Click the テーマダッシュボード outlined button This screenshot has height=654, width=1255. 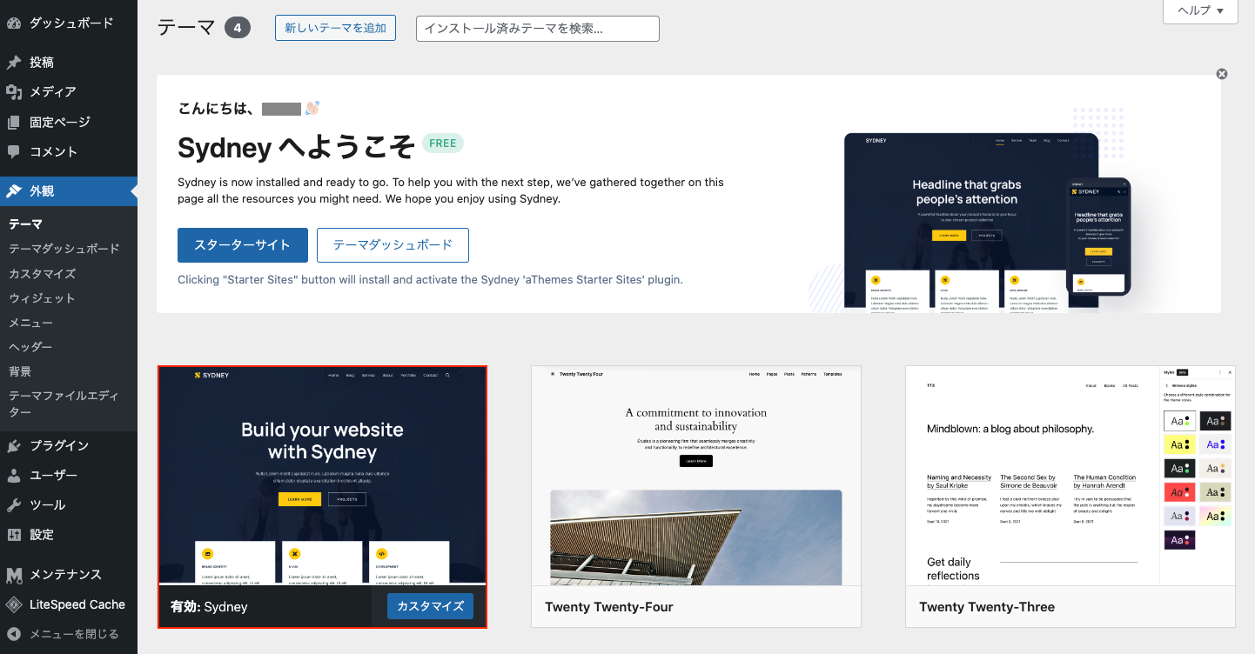[x=393, y=245]
